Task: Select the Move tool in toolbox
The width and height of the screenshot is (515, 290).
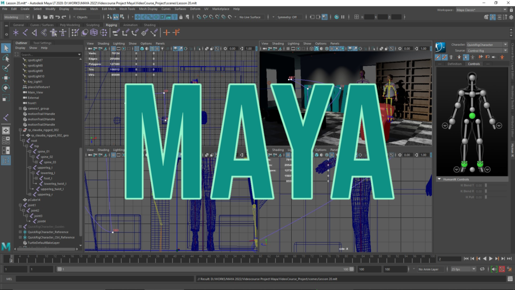Action: [x=6, y=78]
